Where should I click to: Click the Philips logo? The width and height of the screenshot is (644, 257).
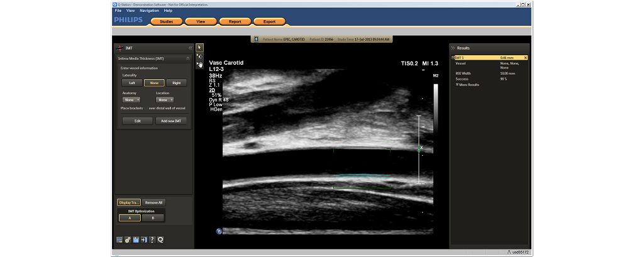128,20
